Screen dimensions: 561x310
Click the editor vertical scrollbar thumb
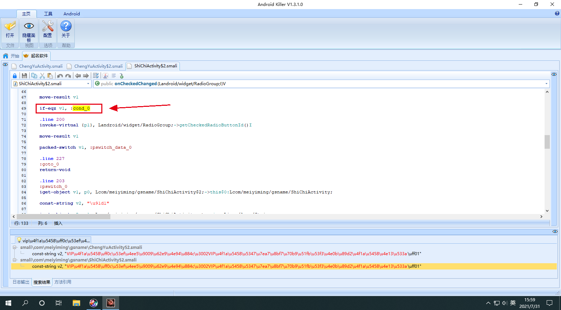pos(547,142)
